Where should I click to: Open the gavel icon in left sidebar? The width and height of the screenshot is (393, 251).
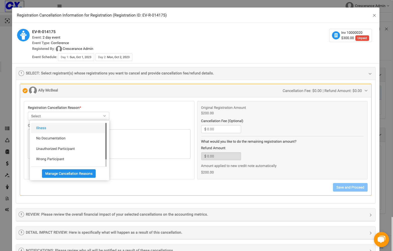click(7, 175)
